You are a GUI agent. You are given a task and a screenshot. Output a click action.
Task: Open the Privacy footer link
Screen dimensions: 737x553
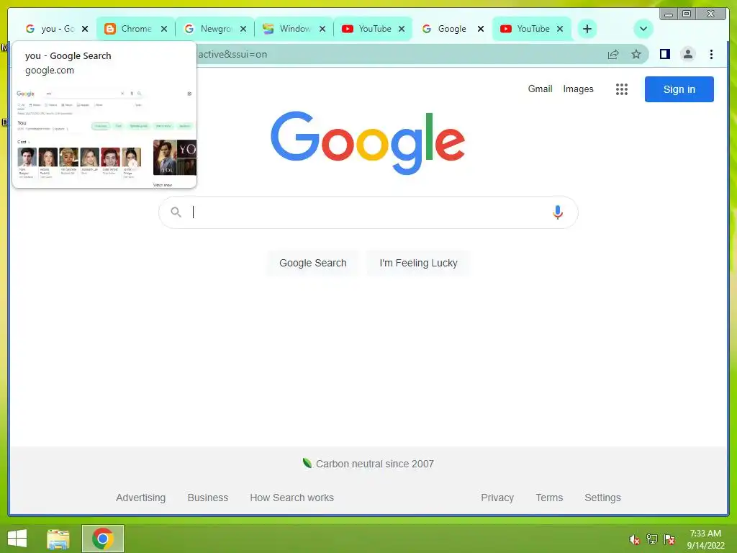497,498
